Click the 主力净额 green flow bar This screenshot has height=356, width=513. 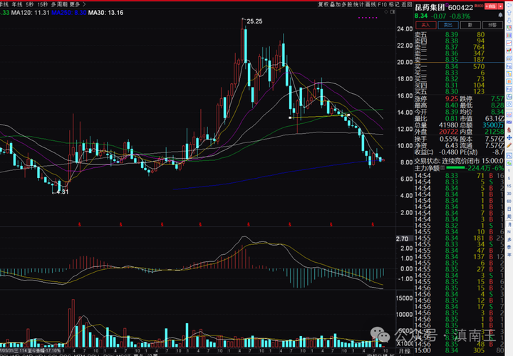[x=455, y=168]
